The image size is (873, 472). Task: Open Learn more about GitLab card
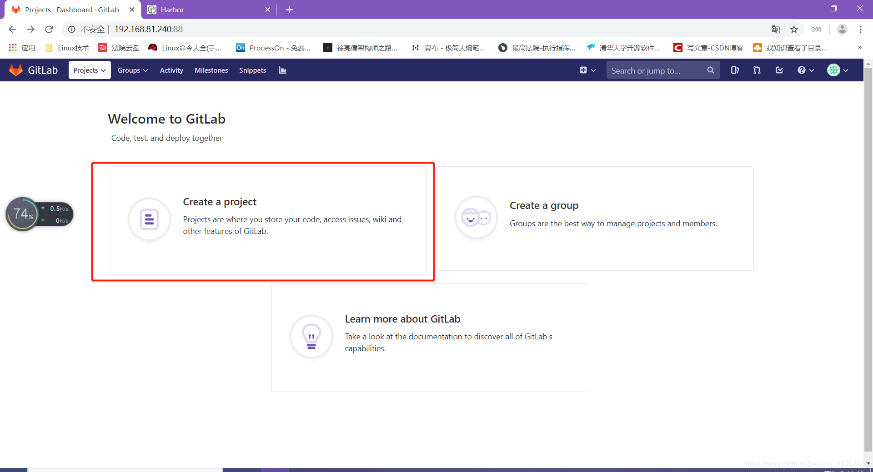point(430,338)
